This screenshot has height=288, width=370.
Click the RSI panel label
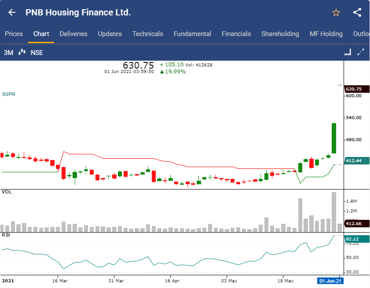tap(6, 235)
